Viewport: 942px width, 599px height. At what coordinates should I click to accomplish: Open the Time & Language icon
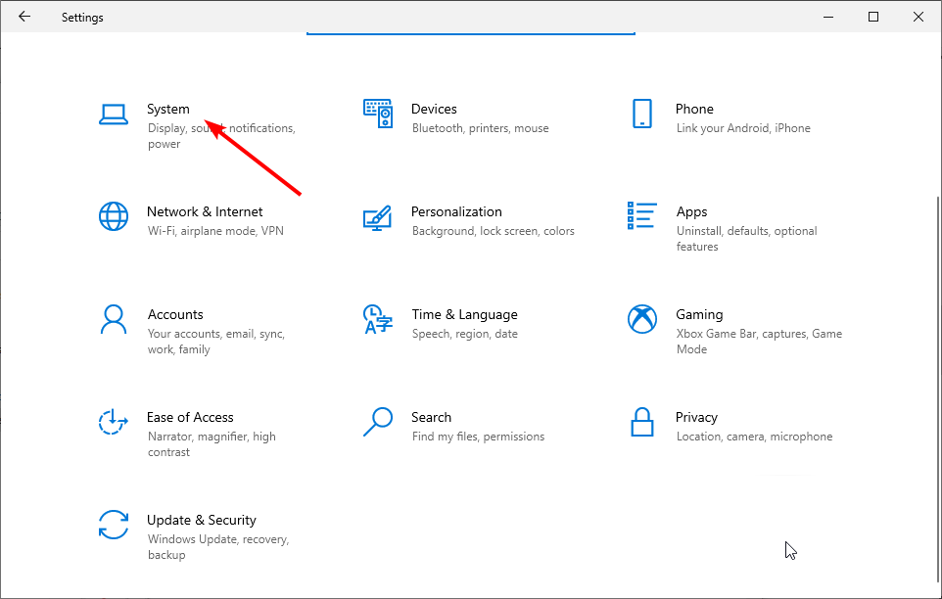point(378,319)
